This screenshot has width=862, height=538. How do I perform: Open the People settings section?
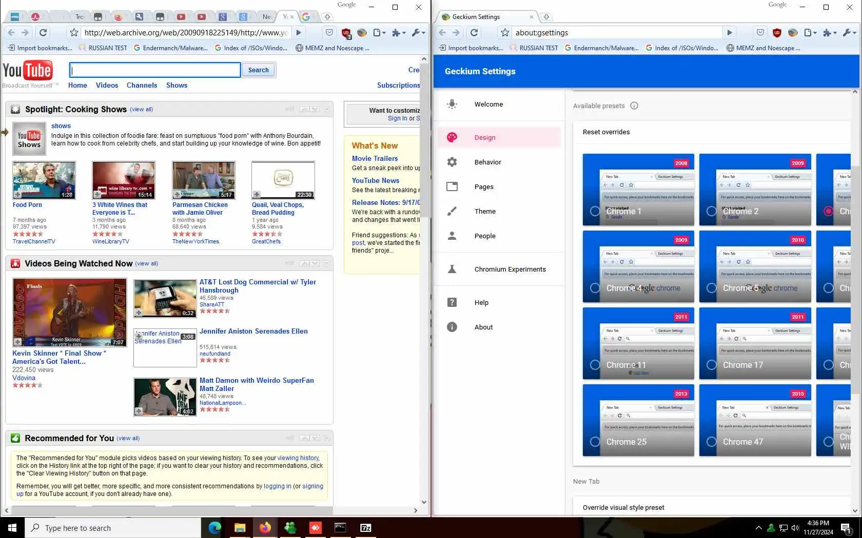(499, 236)
